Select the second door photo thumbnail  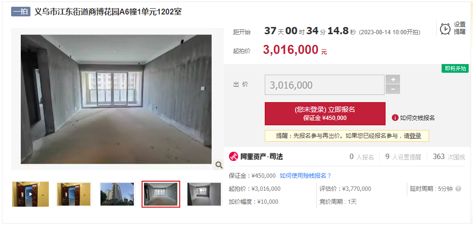point(73,194)
